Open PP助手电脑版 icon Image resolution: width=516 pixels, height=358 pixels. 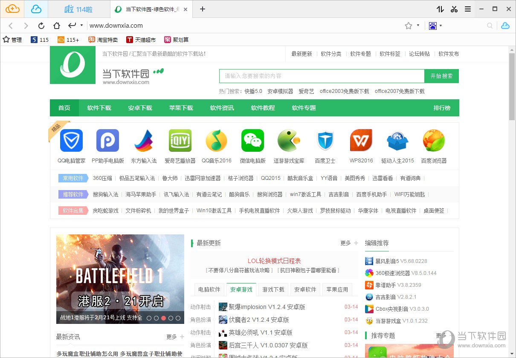107,141
